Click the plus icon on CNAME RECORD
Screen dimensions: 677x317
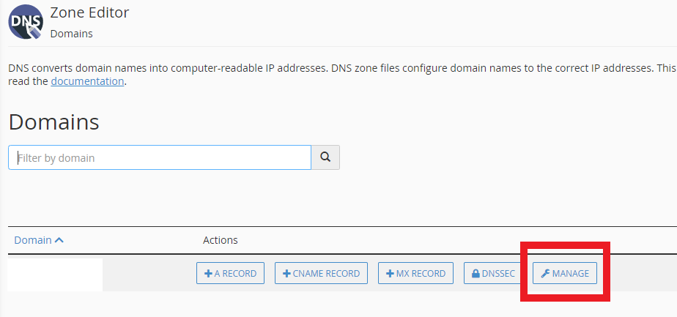286,273
